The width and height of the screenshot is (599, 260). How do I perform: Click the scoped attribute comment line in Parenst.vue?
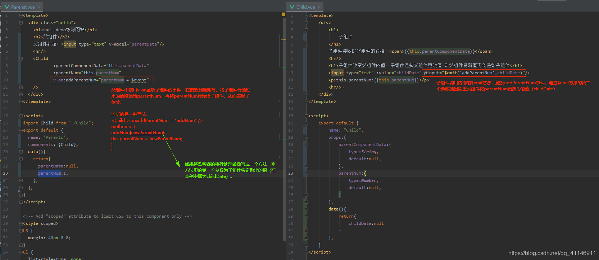tap(107, 216)
